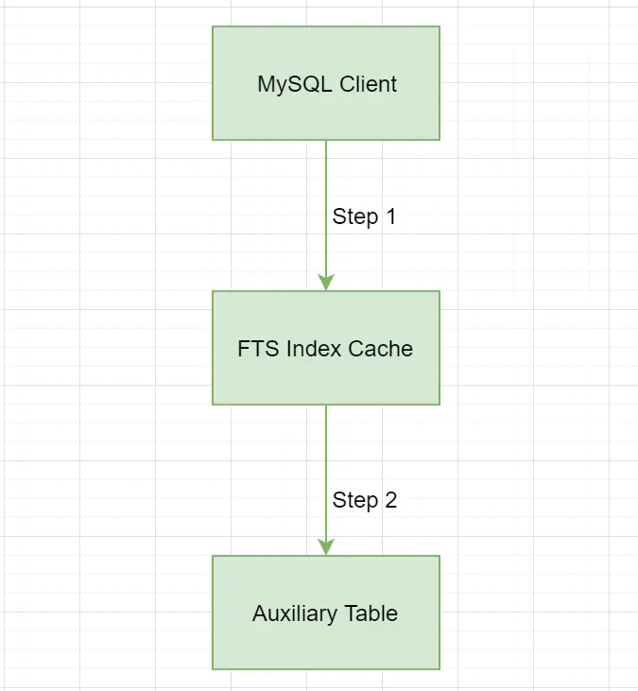
Task: Click empty canvas left of MySQL Client box
Action: pyautogui.click(x=104, y=83)
